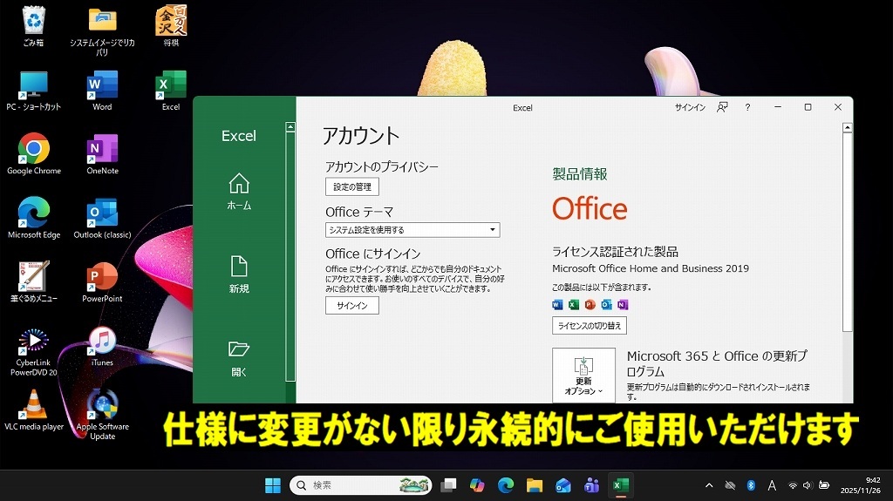
Task: Launch PowerPoint desktop shortcut
Action: pos(103,281)
